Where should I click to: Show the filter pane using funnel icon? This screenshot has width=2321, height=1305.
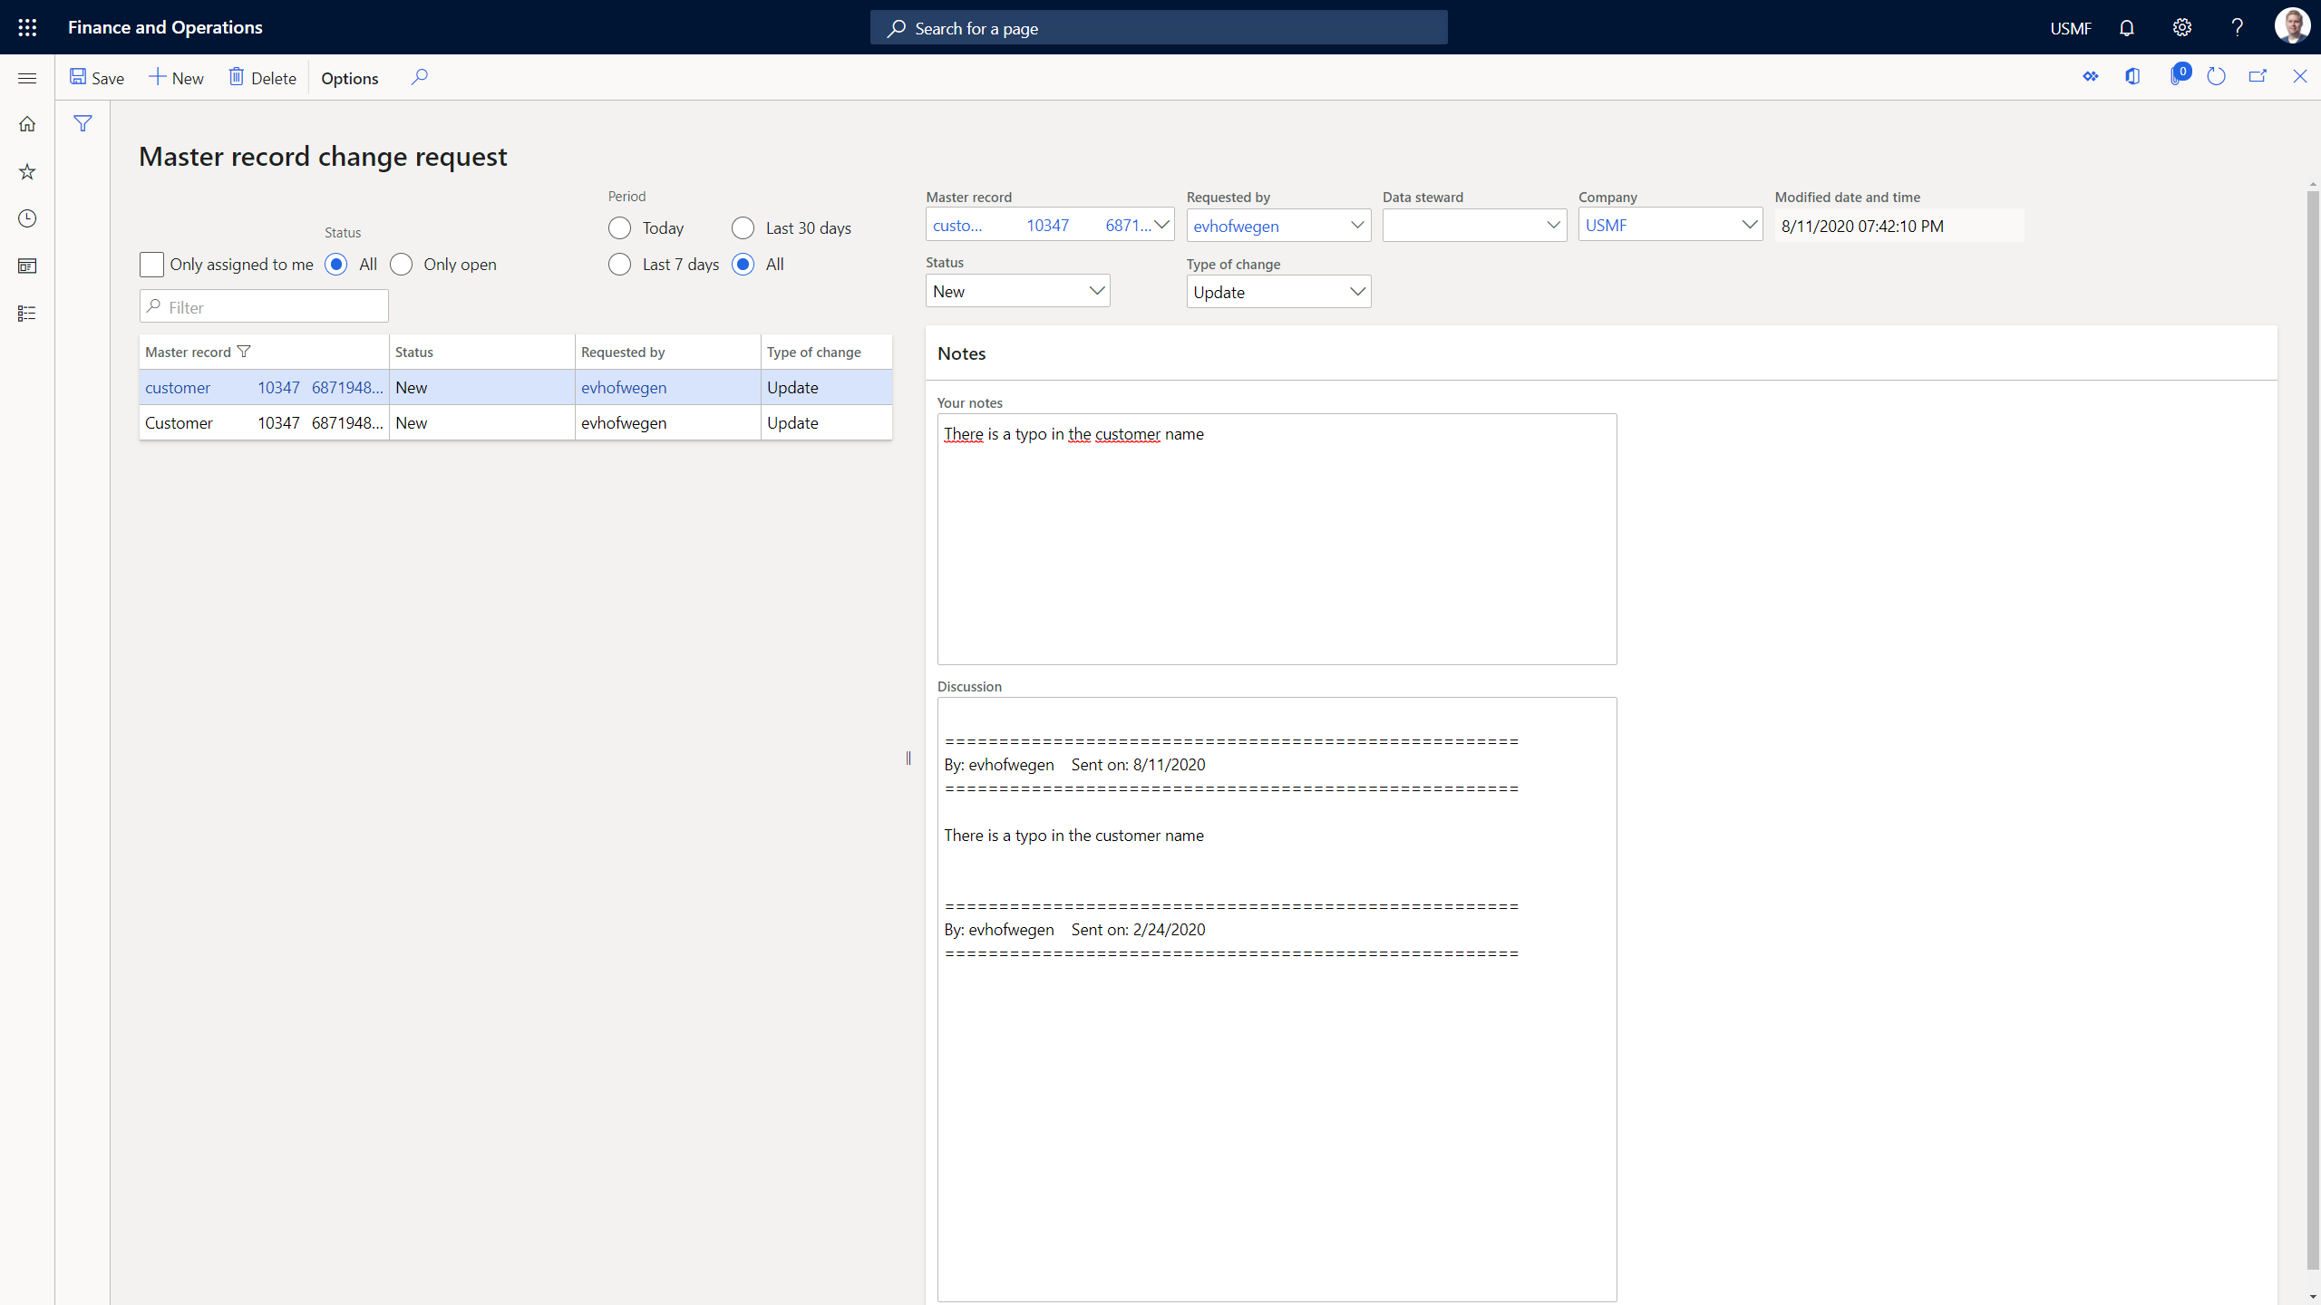pos(83,122)
